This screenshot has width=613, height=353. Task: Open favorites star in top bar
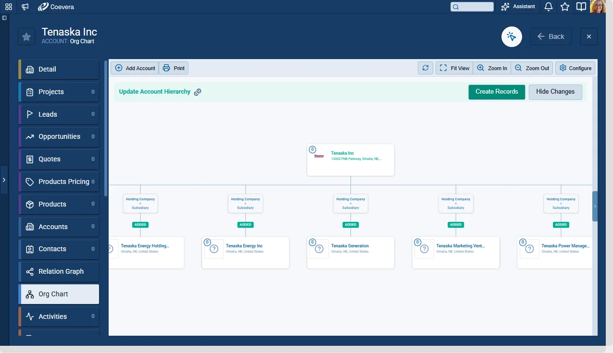[x=565, y=7]
